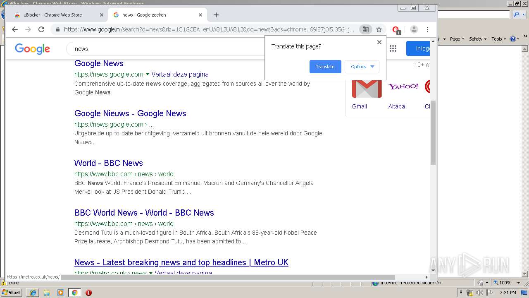This screenshot has width=529, height=298.
Task: Open the Google News result
Action: (x=99, y=63)
